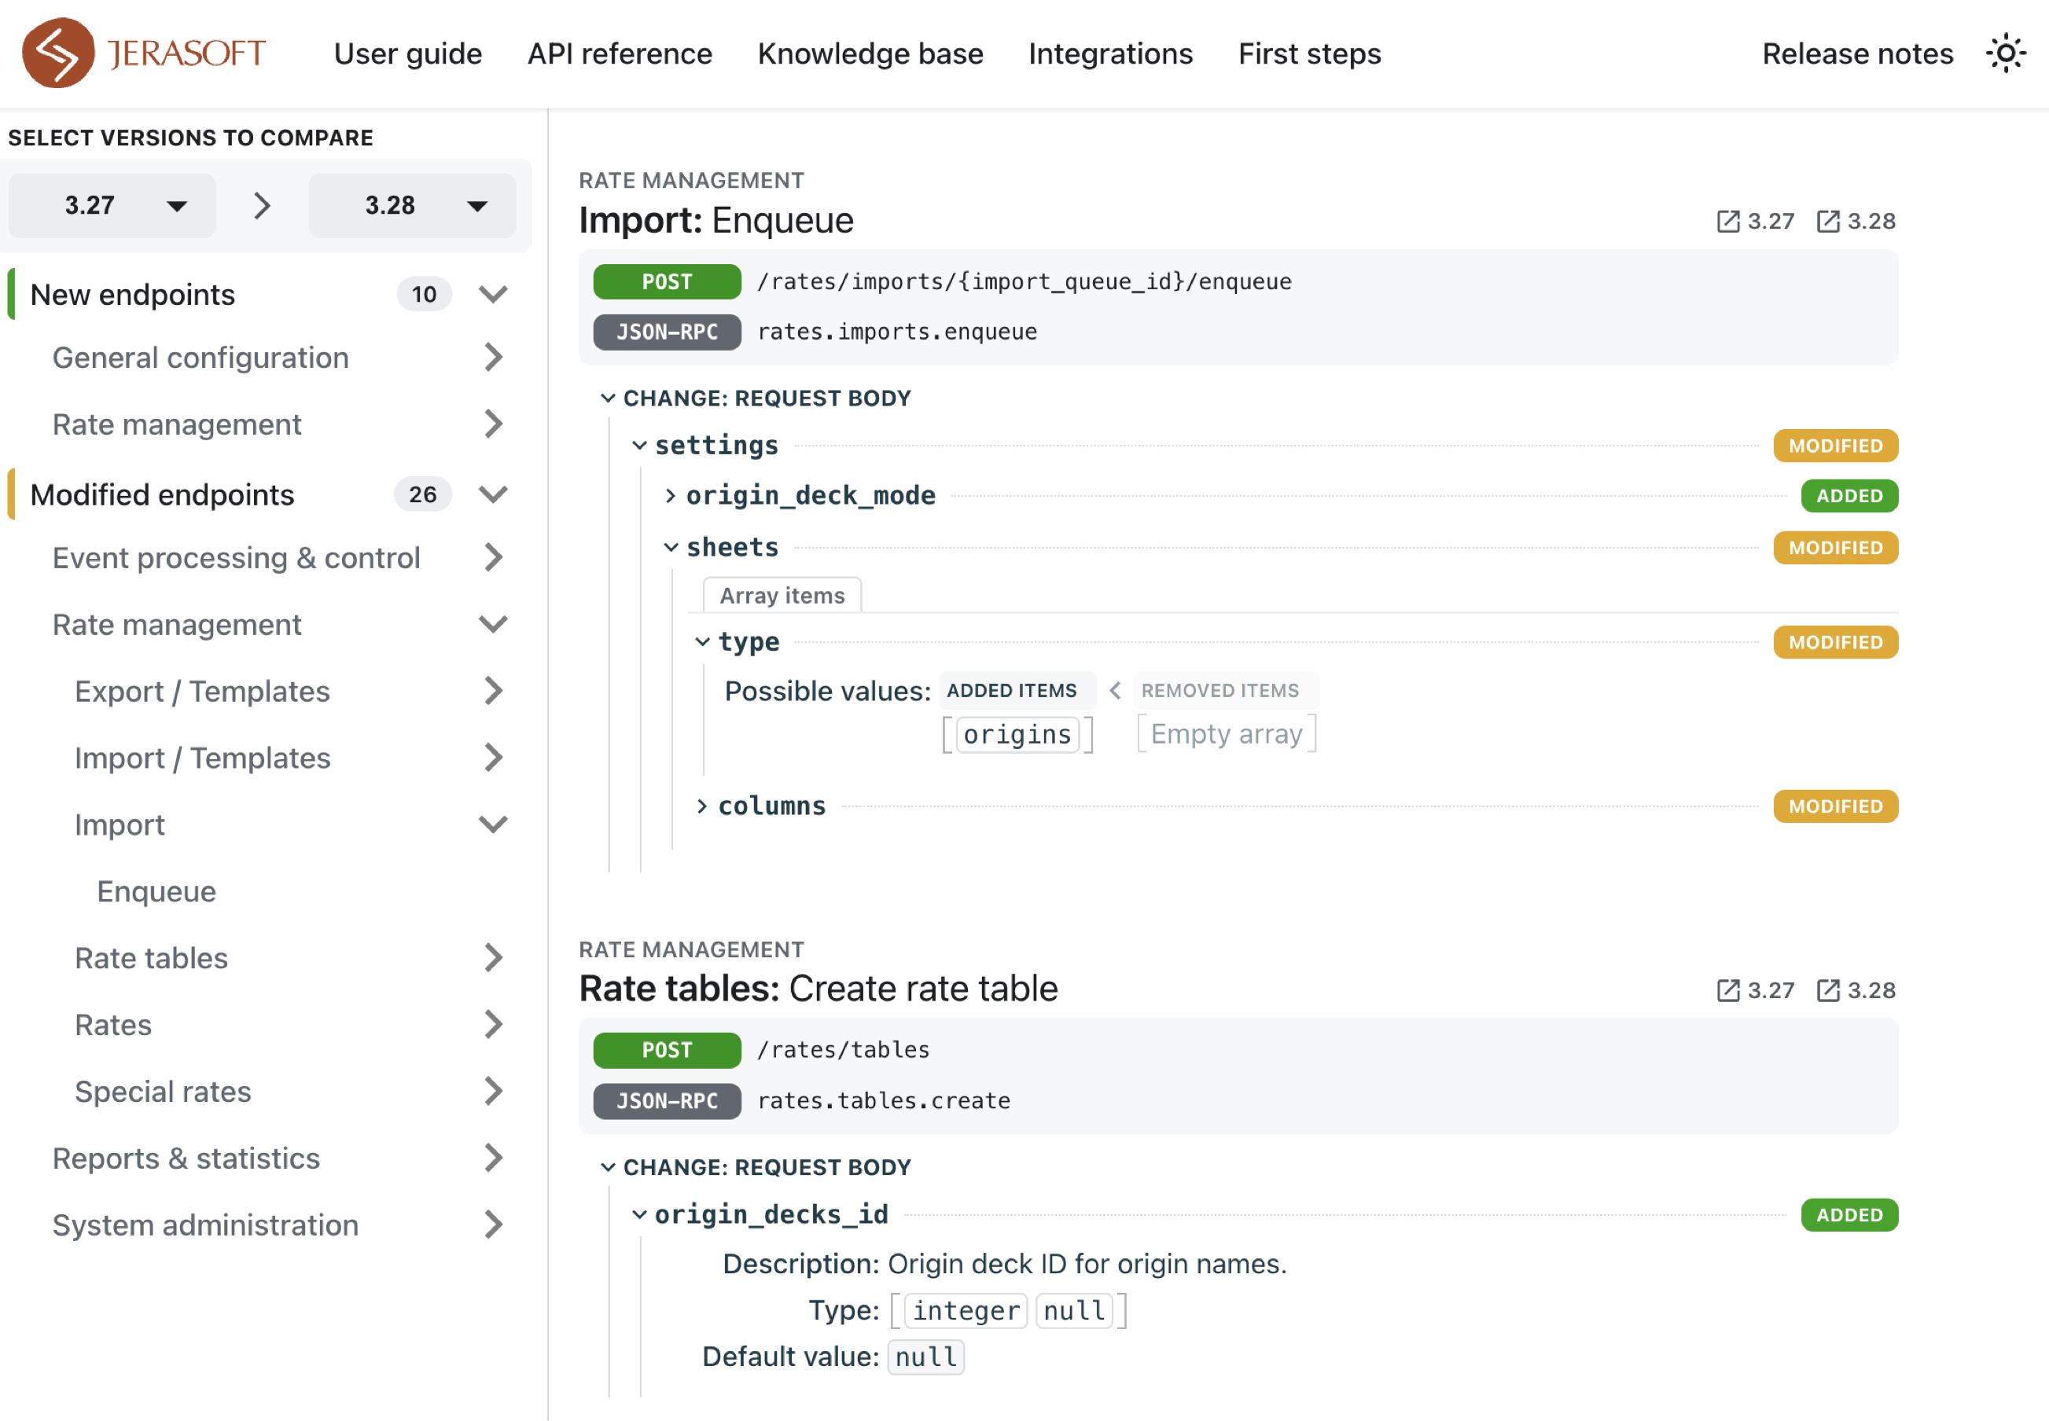This screenshot has height=1421, width=2049.
Task: Click the ADDED badge for origin_deck_mode
Action: (1849, 496)
